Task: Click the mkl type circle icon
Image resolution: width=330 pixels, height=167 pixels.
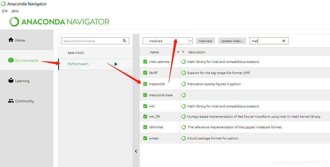Action: (x=183, y=106)
